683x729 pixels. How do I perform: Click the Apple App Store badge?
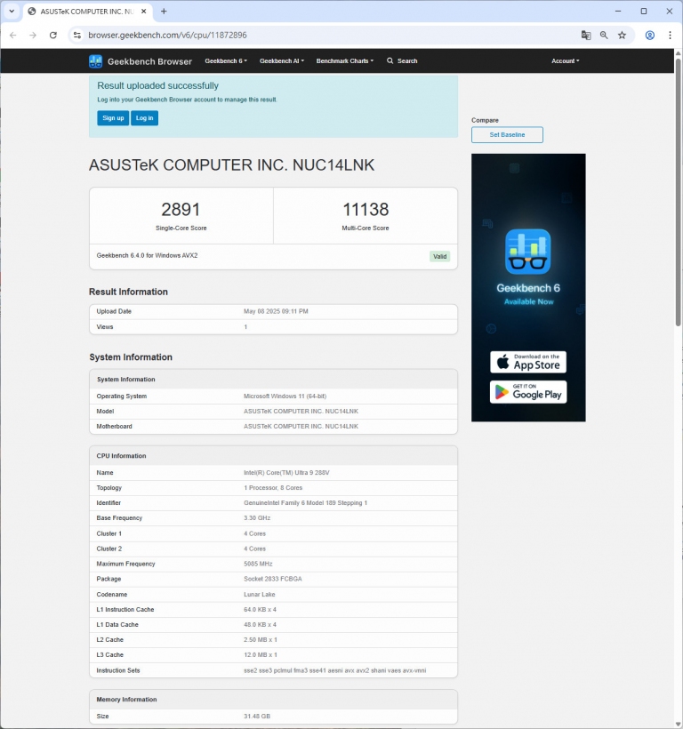point(528,362)
